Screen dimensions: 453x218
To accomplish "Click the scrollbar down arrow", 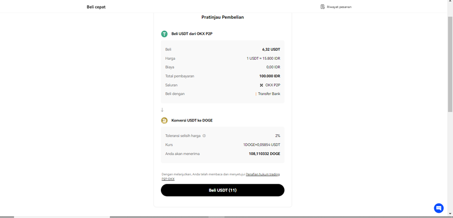I will 450,214.
